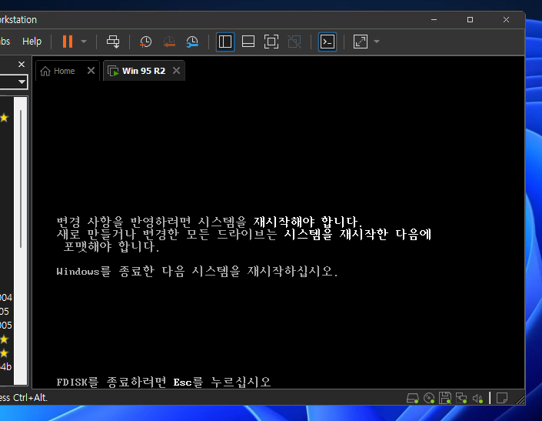This screenshot has width=542, height=421.
Task: Close the Home tab
Action: (91, 71)
